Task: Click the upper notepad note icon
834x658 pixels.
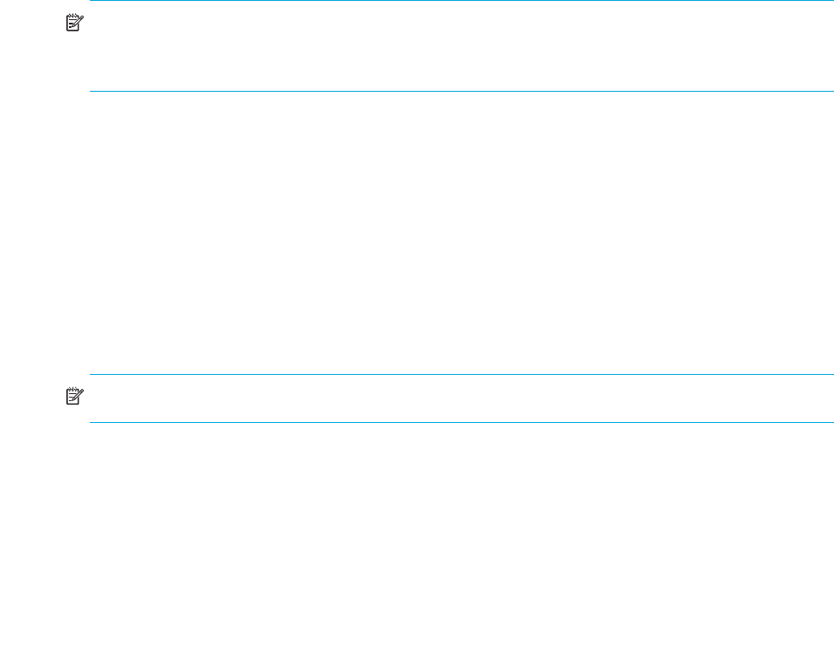Action: pyautogui.click(x=74, y=23)
